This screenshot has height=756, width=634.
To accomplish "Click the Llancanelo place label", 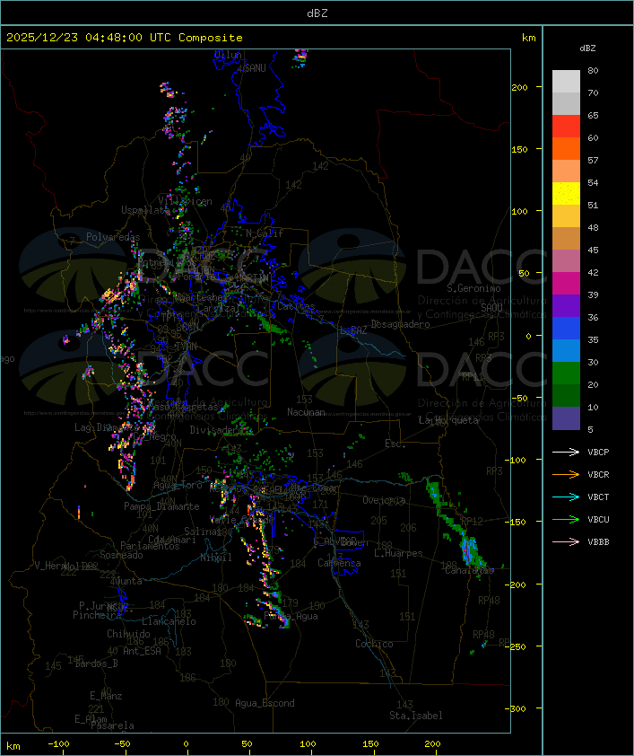I will click(x=169, y=621).
